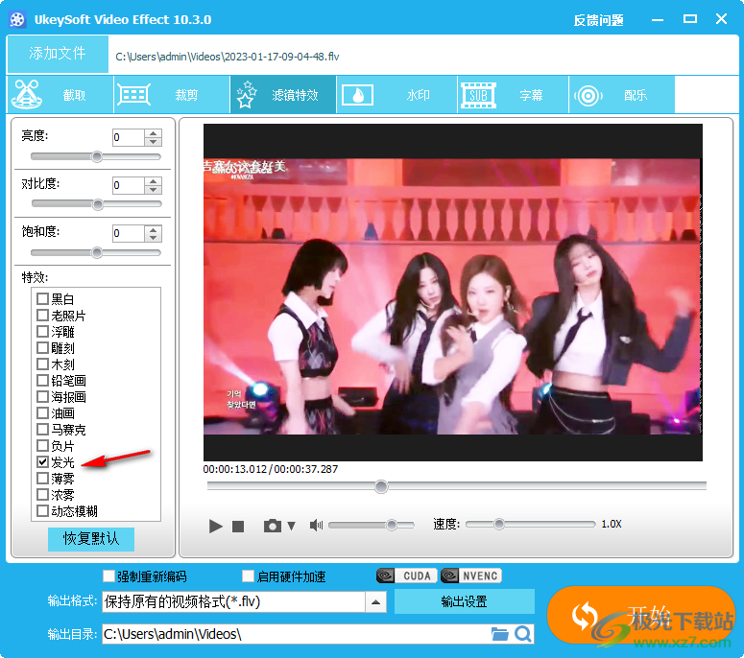
Task: Click the input file path text
Action: 228,57
